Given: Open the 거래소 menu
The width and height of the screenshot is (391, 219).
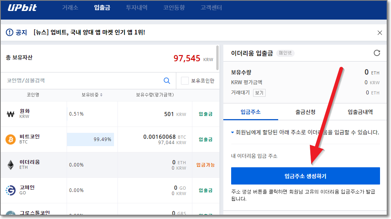Looking at the screenshot, I should click(x=70, y=8).
